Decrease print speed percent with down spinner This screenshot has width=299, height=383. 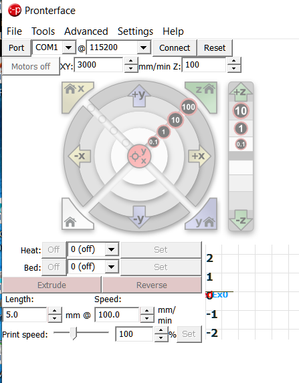pyautogui.click(x=161, y=338)
